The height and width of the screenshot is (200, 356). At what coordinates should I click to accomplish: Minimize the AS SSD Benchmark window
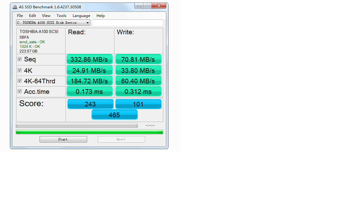(x=139, y=6)
